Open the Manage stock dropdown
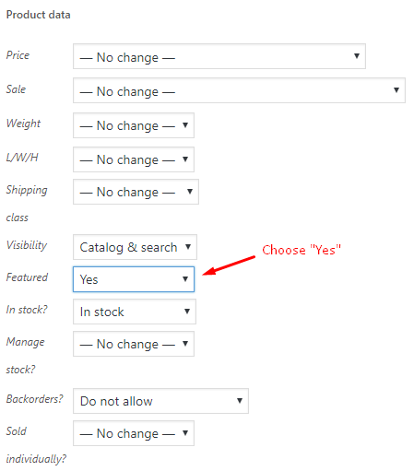Image resolution: width=414 pixels, height=471 pixels. pos(134,344)
